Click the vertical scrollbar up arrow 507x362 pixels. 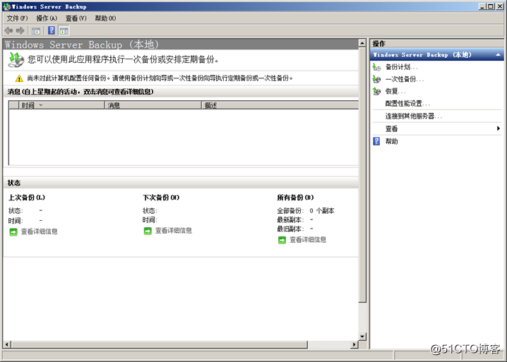pyautogui.click(x=362, y=43)
